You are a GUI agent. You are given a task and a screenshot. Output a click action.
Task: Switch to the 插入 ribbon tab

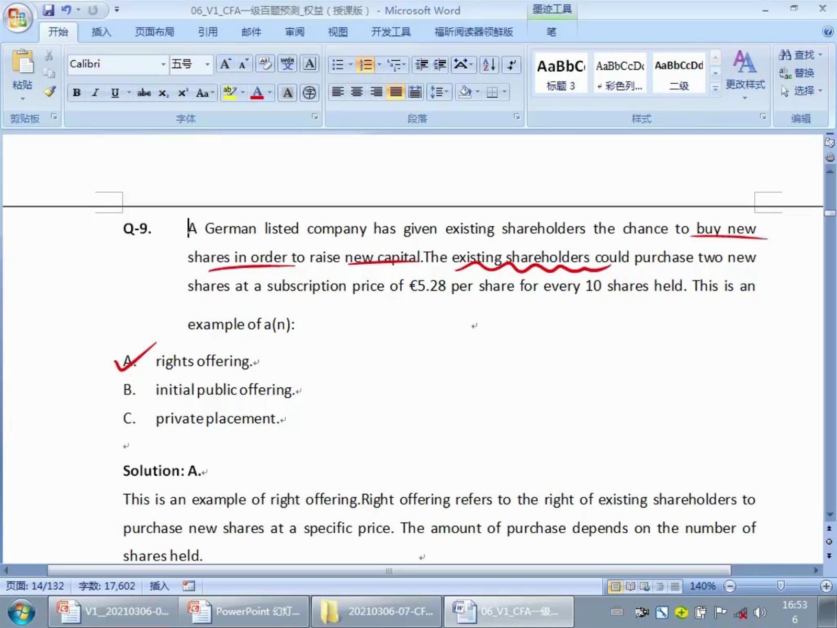(101, 32)
